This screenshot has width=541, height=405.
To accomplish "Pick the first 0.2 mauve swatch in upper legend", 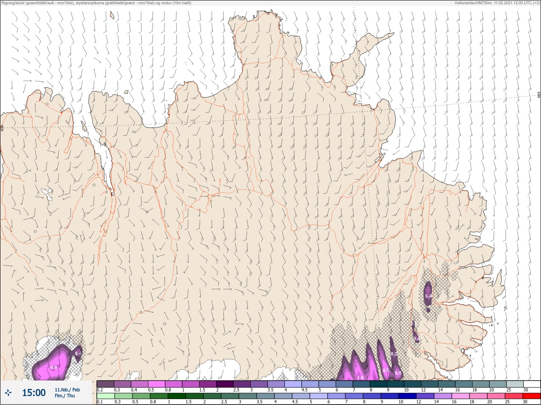I will pos(105,384).
